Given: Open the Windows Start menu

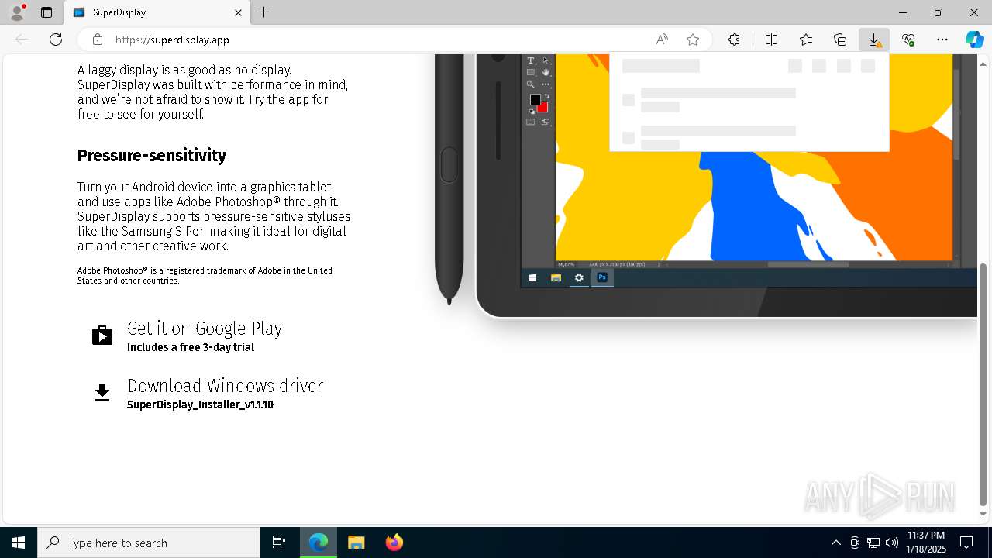Looking at the screenshot, I should 19,542.
